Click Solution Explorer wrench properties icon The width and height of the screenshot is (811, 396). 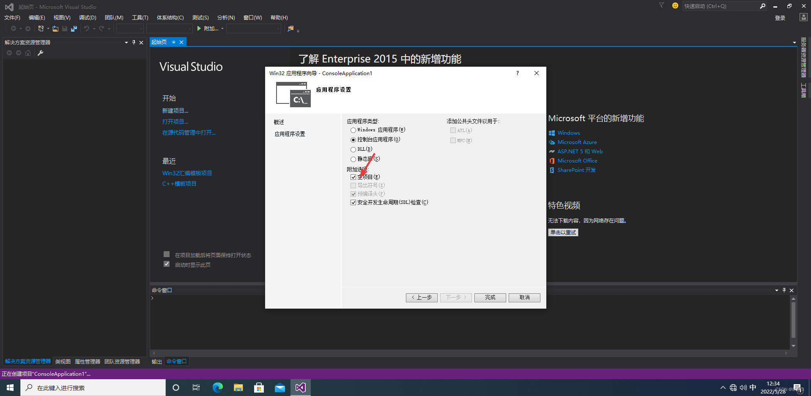(41, 53)
